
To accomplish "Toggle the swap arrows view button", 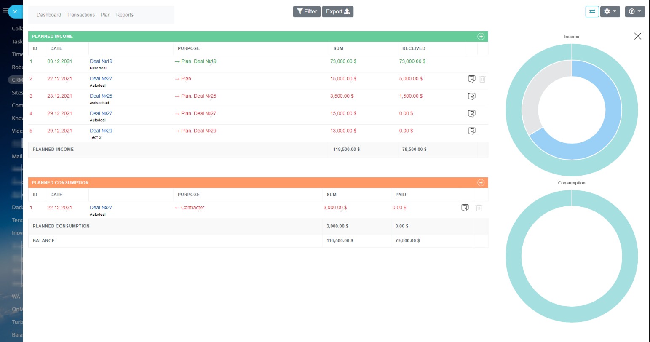I will coord(592,12).
